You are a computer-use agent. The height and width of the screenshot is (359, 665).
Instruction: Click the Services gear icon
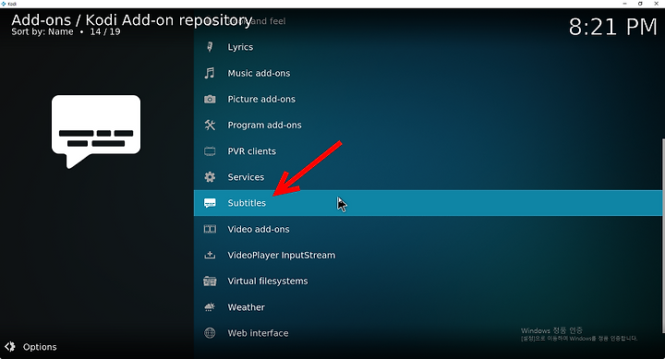click(210, 177)
